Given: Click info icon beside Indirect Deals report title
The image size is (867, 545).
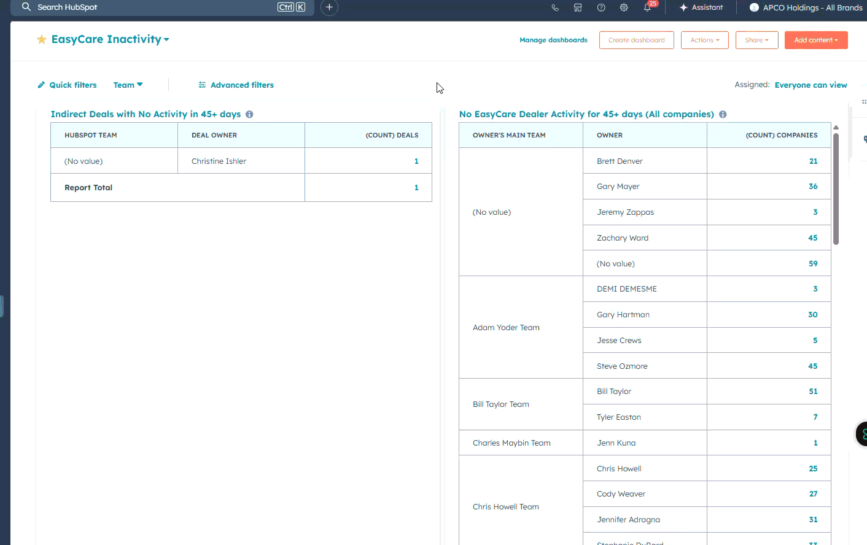Looking at the screenshot, I should tap(249, 114).
